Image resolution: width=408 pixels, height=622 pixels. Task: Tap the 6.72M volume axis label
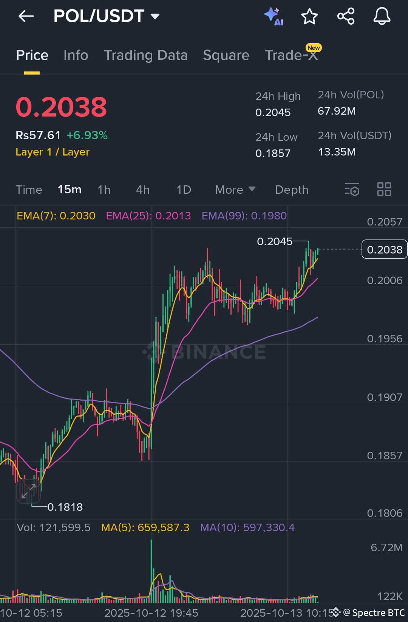coord(386,547)
